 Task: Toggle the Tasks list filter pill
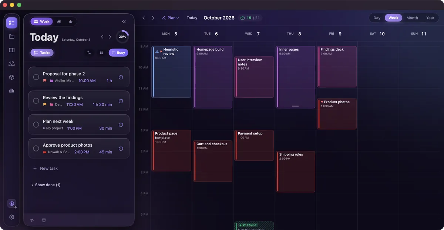coord(42,53)
